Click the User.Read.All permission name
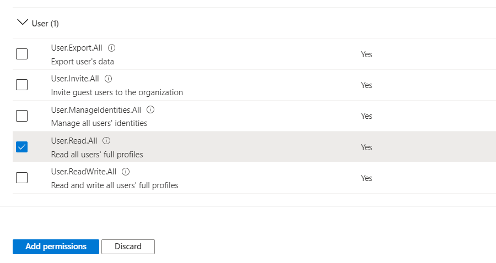Screen dimensions: 496x263 [74, 141]
